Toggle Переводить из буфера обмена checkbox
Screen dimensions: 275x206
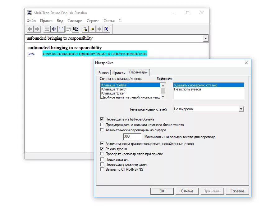pyautogui.click(x=102, y=119)
